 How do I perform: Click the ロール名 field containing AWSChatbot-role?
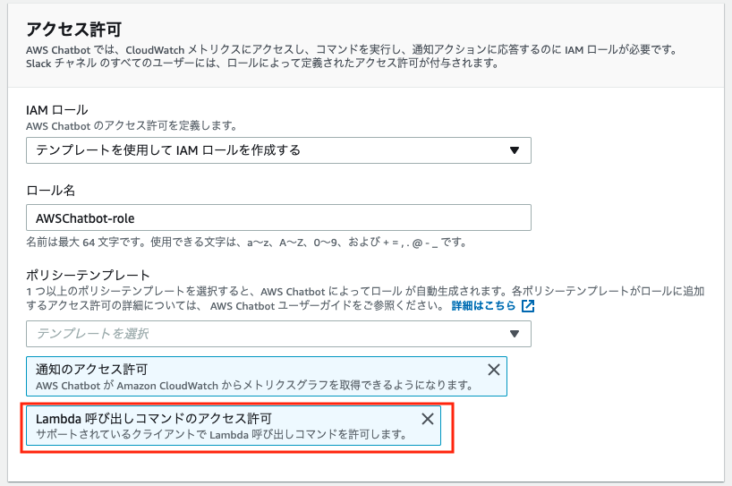[278, 217]
